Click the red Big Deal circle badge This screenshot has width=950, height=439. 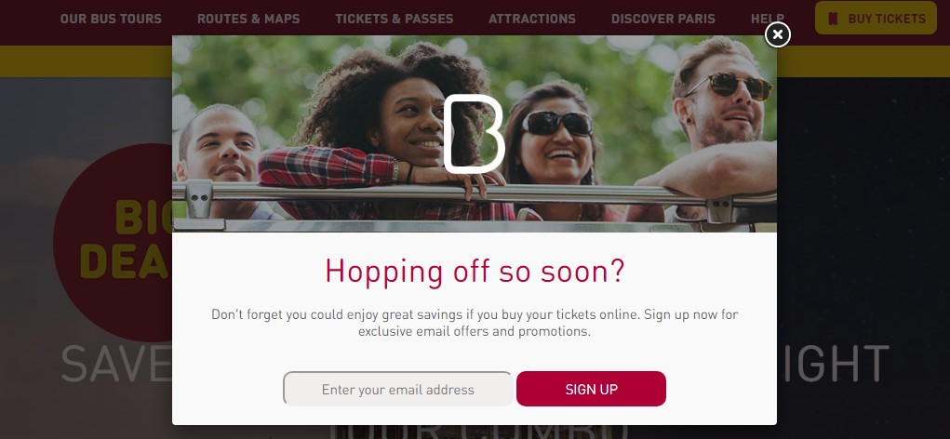click(x=113, y=242)
